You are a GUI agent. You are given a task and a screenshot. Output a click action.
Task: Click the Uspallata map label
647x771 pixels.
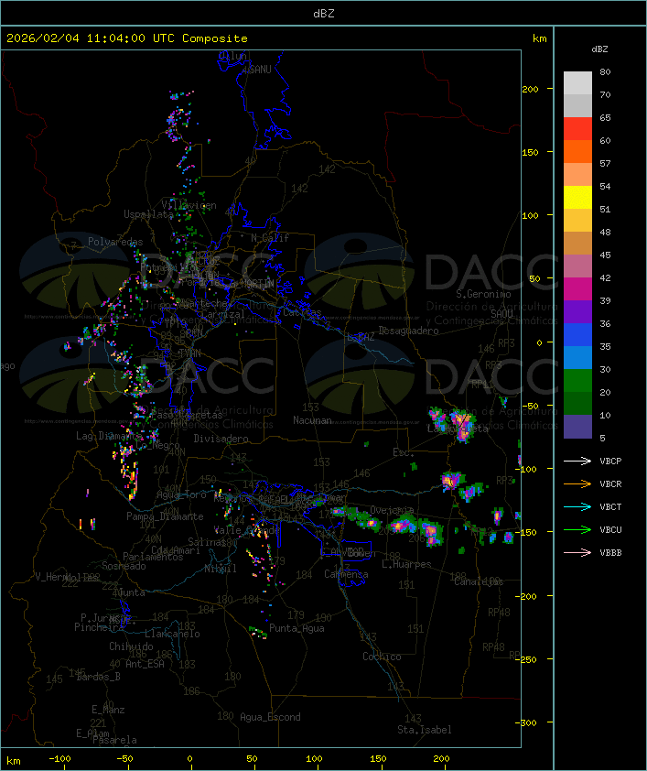[148, 214]
